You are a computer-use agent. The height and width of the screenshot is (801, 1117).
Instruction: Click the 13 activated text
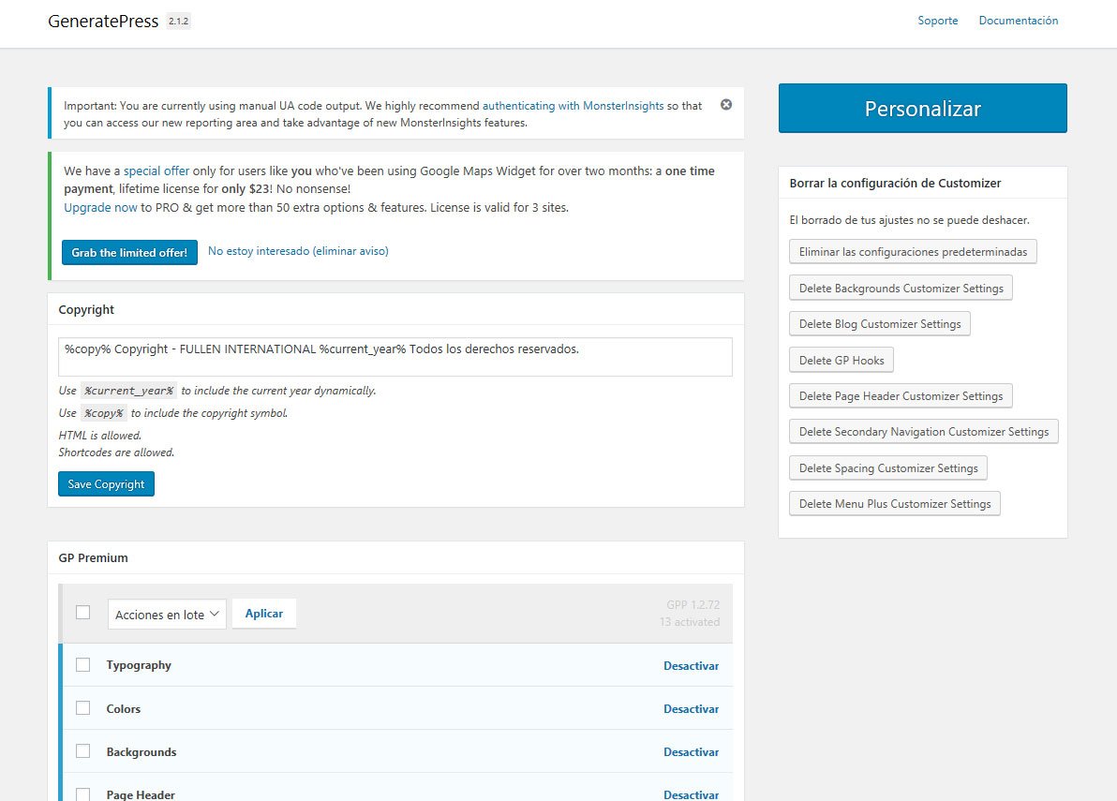coord(690,621)
